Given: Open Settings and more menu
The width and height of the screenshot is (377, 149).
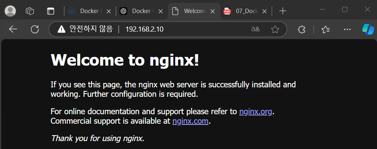Looking at the screenshot, I should (347, 29).
